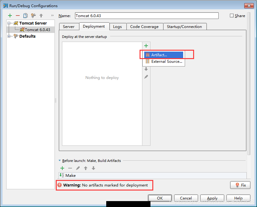This screenshot has height=207, width=257.
Task: Click the red warning icon
Action: point(59,185)
